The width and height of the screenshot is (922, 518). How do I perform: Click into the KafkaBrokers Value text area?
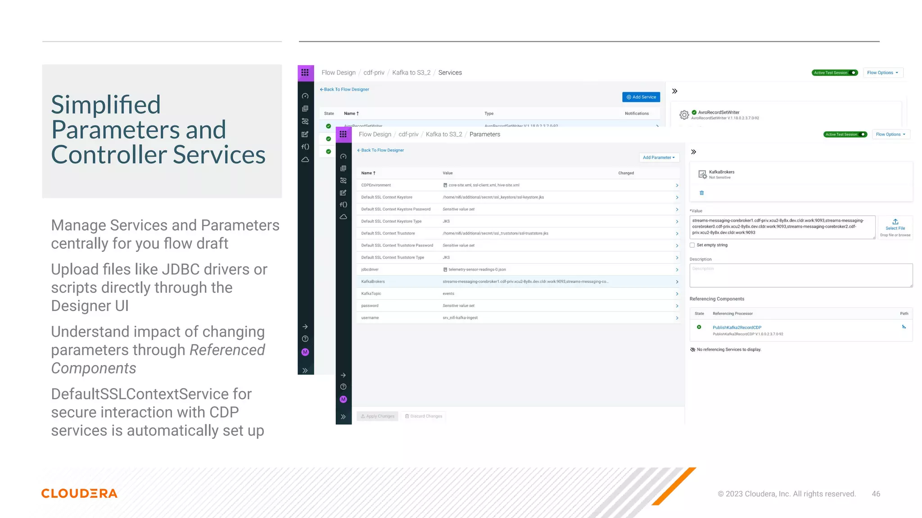(782, 227)
